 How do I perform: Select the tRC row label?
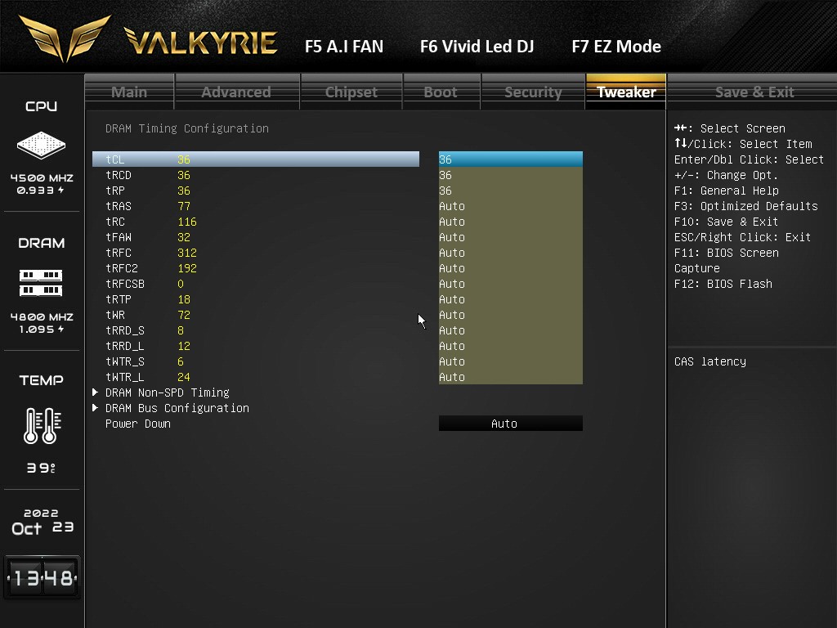click(114, 222)
